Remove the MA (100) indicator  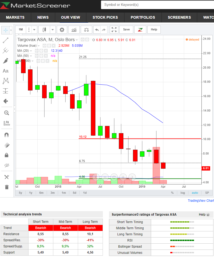47,61
